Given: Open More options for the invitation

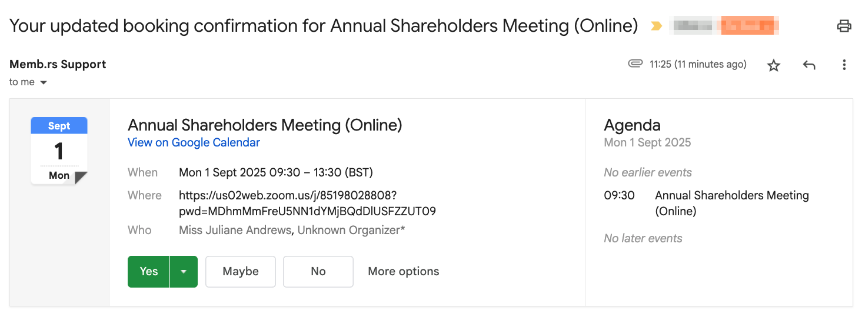Looking at the screenshot, I should 403,272.
